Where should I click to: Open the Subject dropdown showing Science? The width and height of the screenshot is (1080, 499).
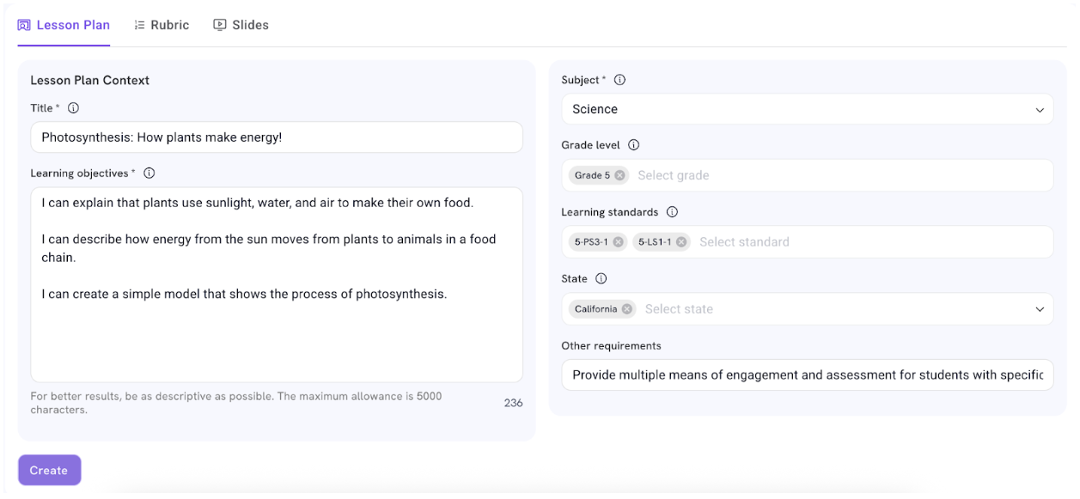coord(807,109)
